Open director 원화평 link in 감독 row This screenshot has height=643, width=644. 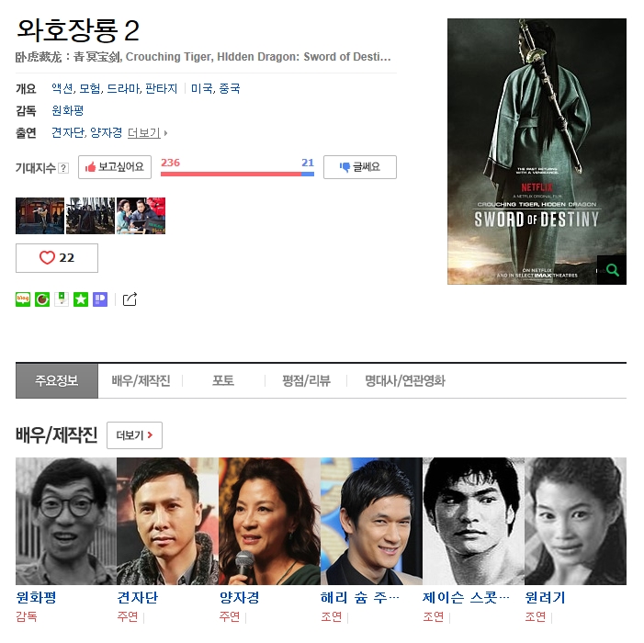(x=68, y=110)
